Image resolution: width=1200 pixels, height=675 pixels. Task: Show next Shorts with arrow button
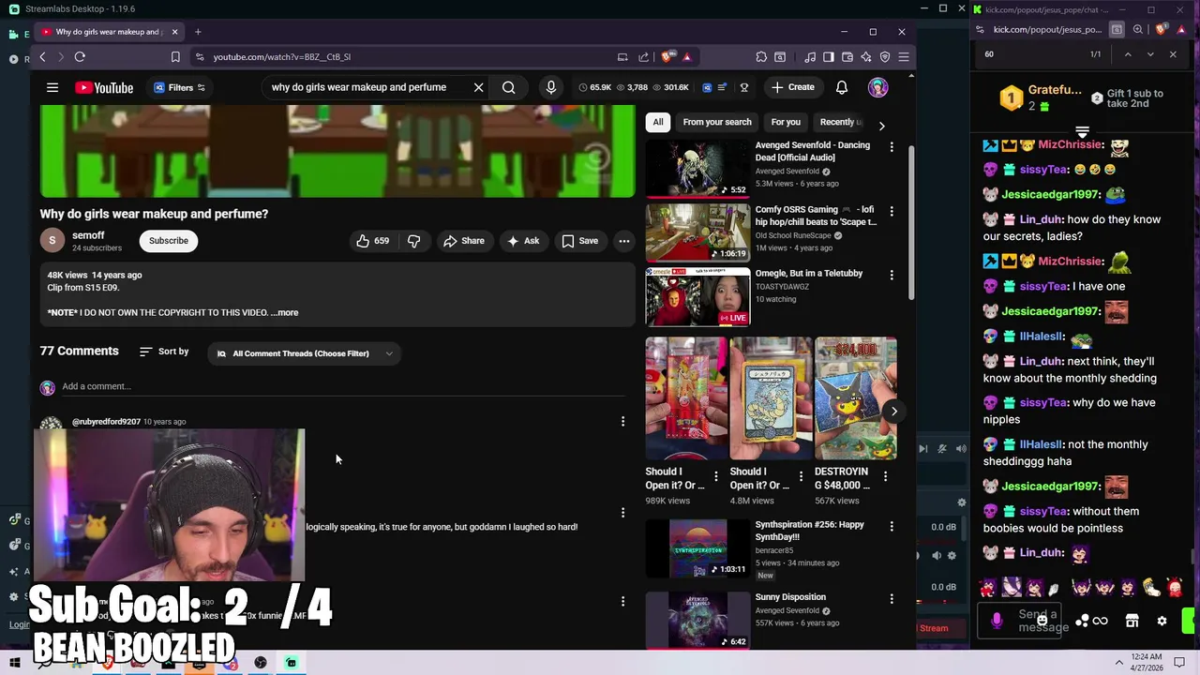pyautogui.click(x=893, y=411)
